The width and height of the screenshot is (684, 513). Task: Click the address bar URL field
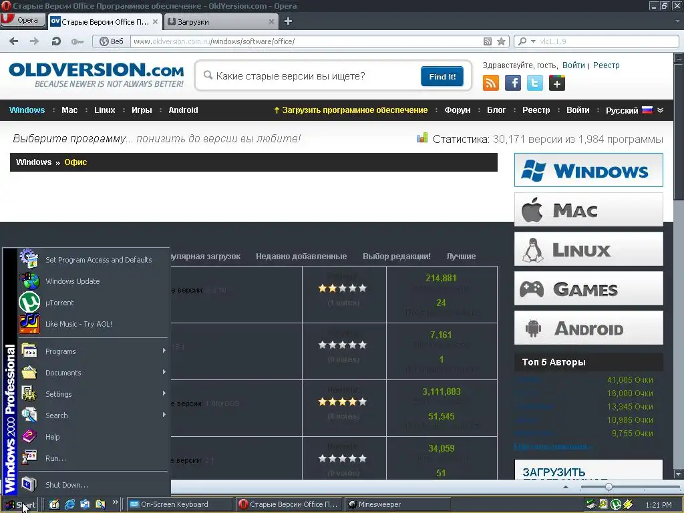coord(305,41)
